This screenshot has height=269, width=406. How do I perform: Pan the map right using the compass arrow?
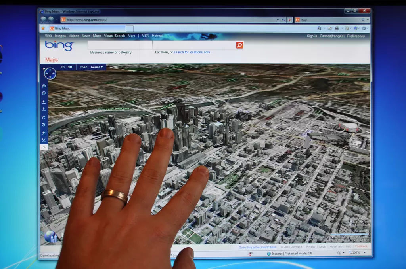pyautogui.click(x=54, y=74)
